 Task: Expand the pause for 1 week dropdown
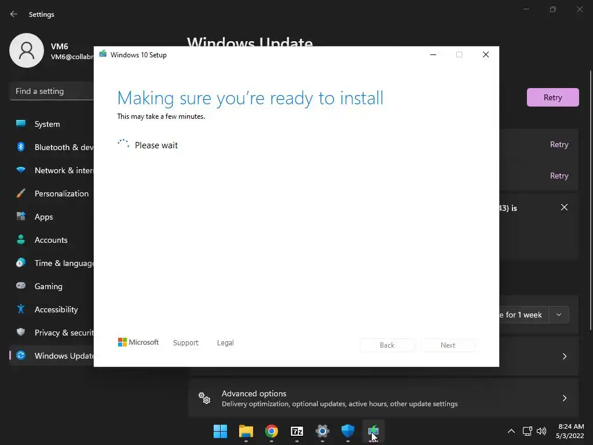pyautogui.click(x=559, y=315)
